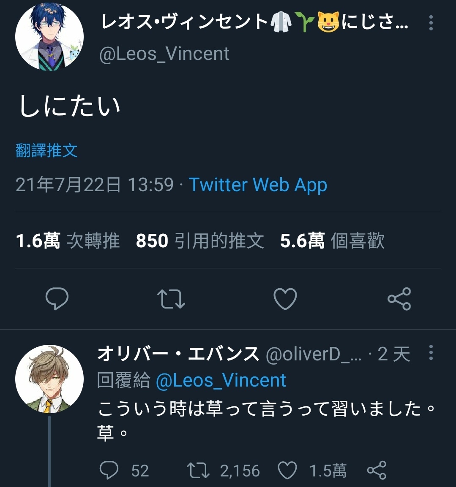Open the Twitter Web App source link
Viewport: 456px width, 487px height.
[258, 185]
